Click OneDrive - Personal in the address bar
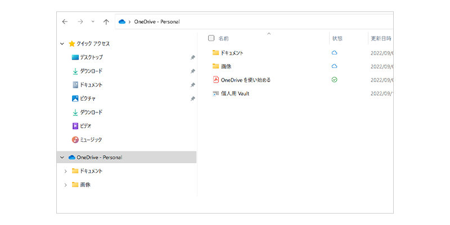The image size is (450, 225). [x=157, y=22]
